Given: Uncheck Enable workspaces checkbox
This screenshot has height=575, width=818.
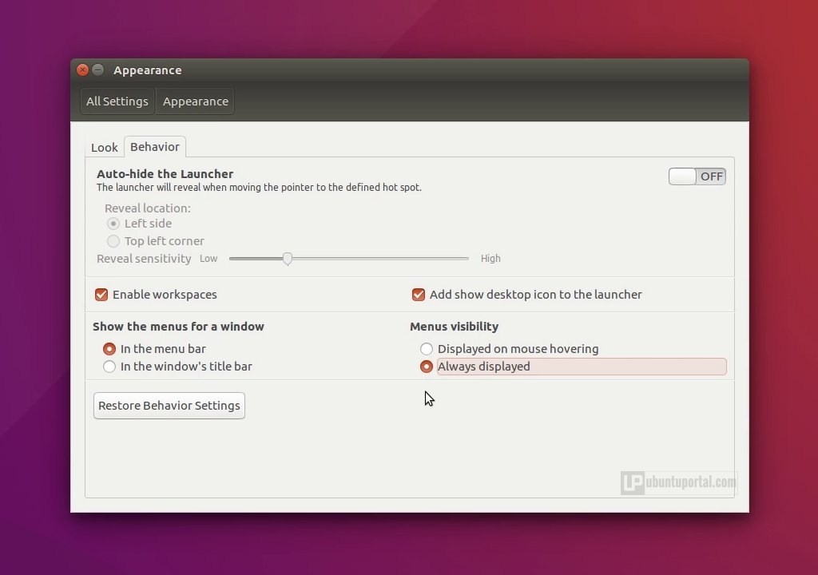Looking at the screenshot, I should (101, 295).
